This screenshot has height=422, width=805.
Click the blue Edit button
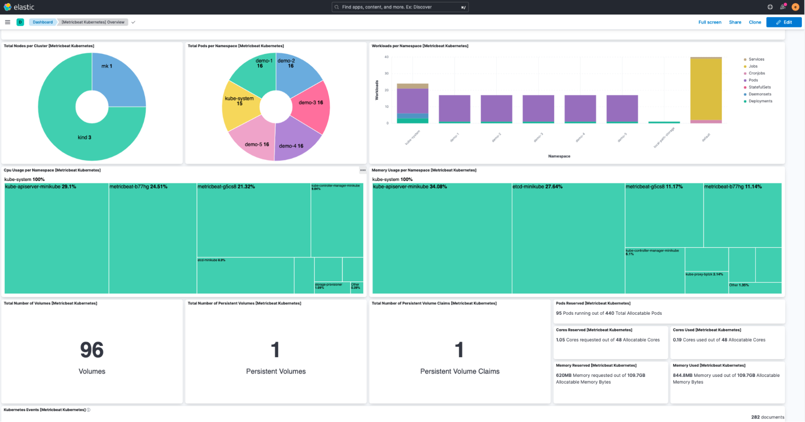(784, 22)
